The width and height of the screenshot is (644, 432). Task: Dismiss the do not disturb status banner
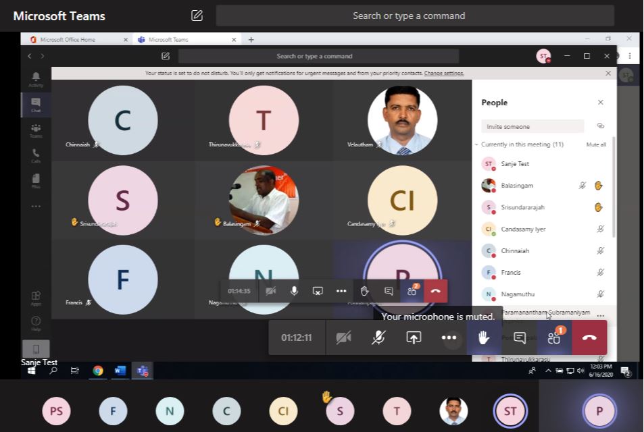(608, 73)
